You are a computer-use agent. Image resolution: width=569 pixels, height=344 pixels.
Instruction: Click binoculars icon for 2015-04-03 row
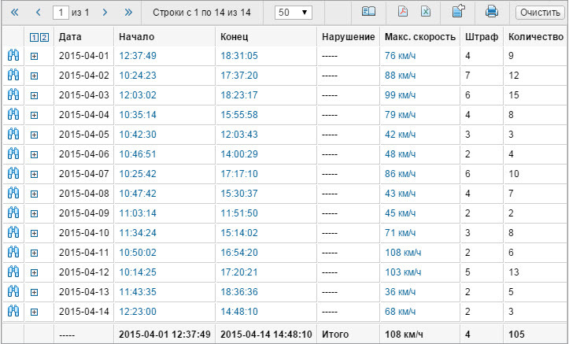pos(13,95)
